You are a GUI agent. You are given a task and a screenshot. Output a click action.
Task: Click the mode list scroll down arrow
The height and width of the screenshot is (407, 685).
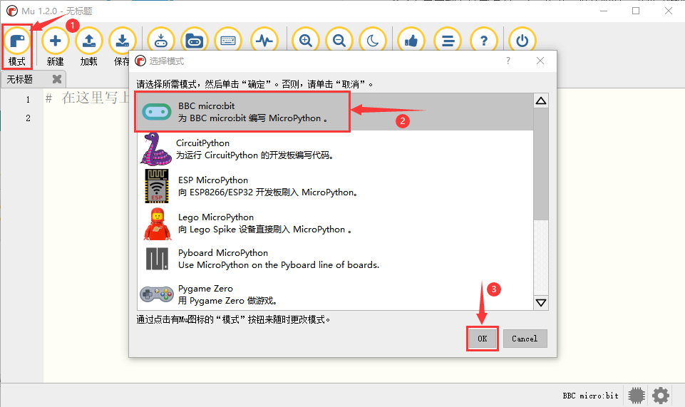(541, 303)
